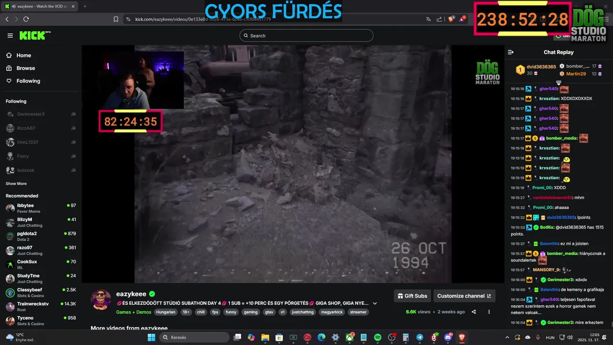Open recommended channel CookSux

click(x=41, y=264)
